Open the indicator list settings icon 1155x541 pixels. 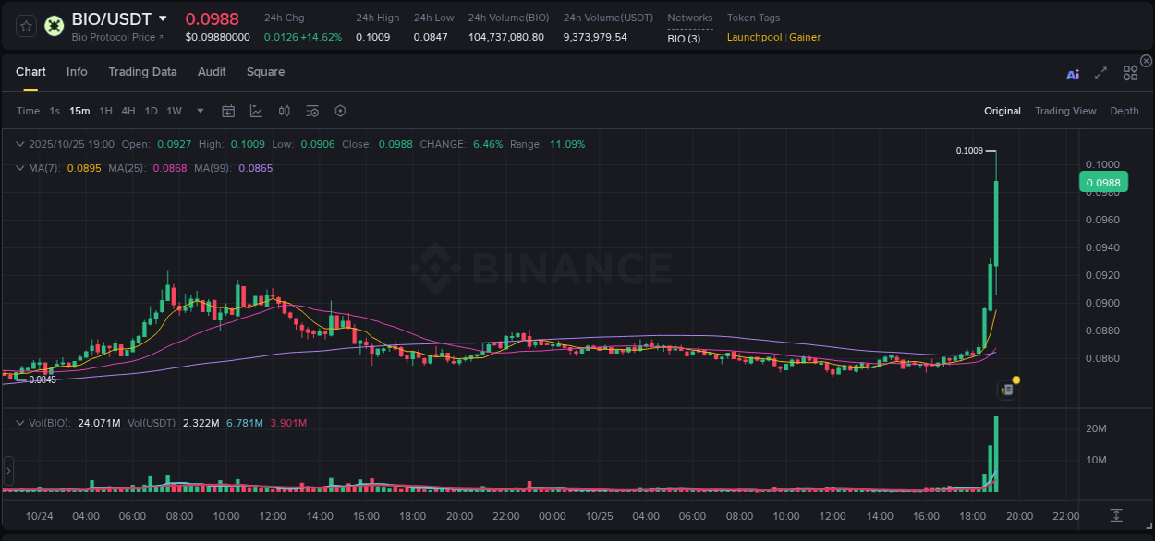pos(311,111)
